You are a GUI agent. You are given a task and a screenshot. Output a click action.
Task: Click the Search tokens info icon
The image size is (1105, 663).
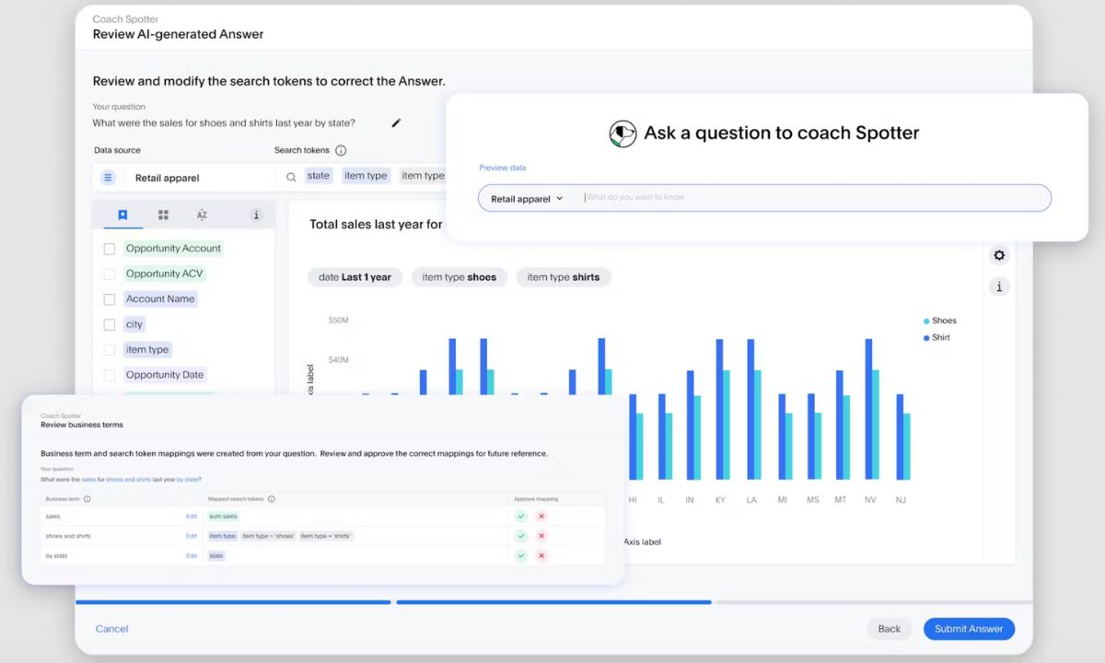point(341,150)
